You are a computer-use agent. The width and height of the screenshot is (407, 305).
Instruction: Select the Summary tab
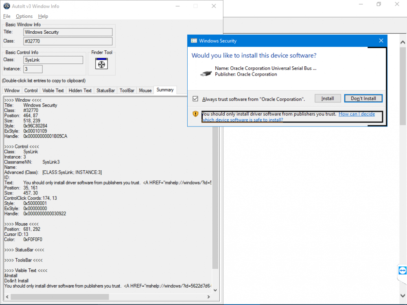pos(165,90)
